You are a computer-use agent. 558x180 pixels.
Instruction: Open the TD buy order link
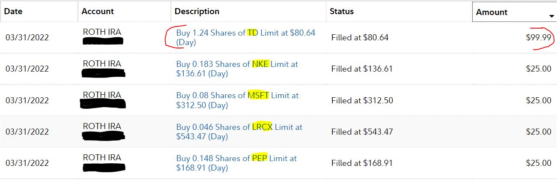(246, 38)
